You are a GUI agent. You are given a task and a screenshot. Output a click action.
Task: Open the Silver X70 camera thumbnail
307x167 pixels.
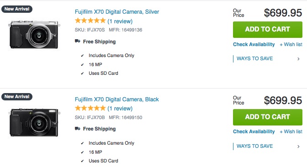(x=34, y=34)
